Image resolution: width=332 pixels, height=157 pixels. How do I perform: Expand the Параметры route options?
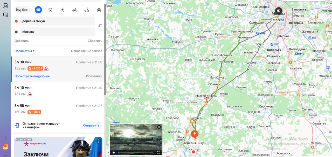click(x=24, y=51)
